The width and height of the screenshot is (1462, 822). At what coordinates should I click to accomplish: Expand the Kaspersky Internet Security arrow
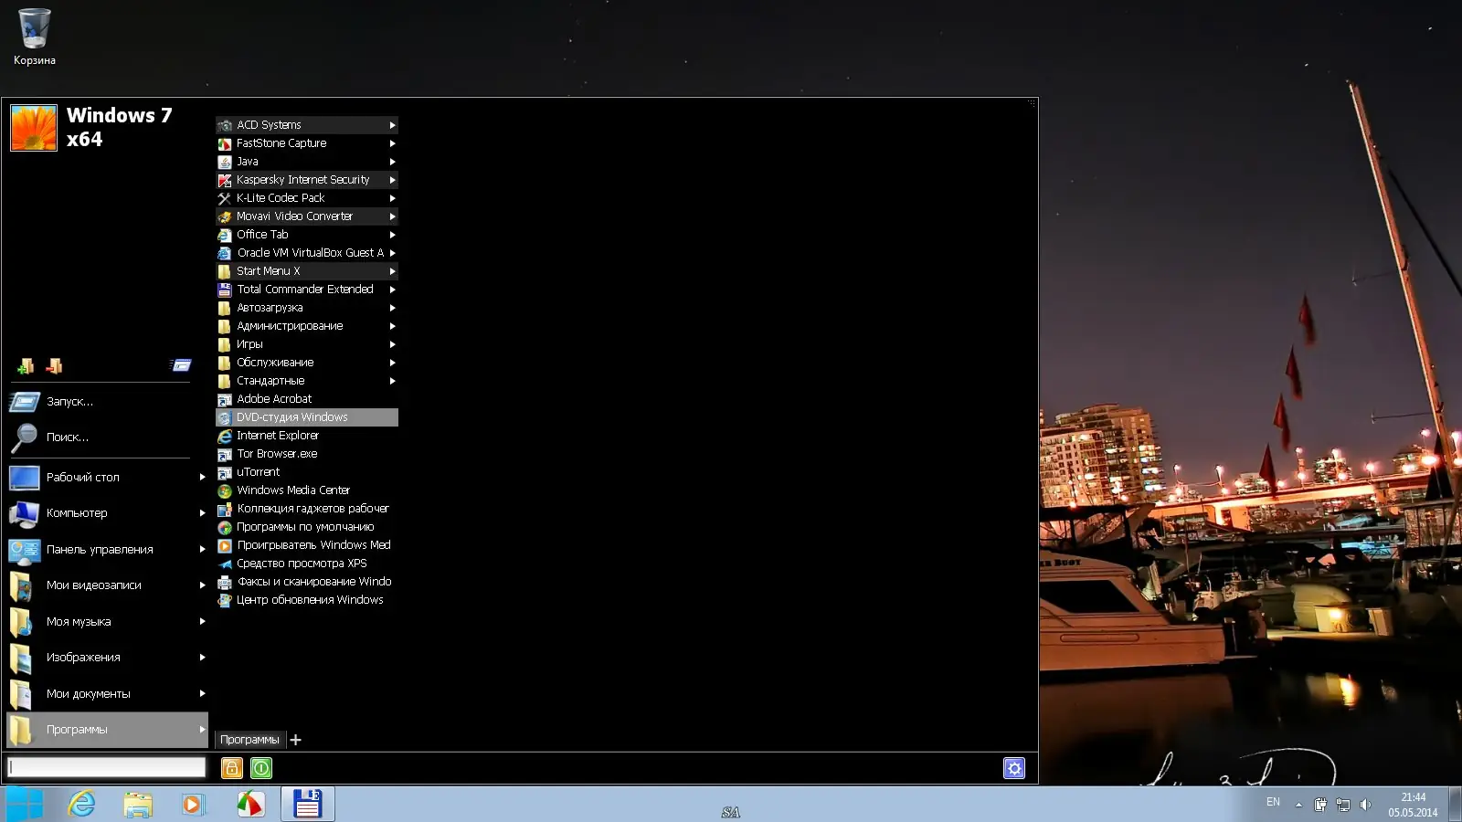(392, 180)
